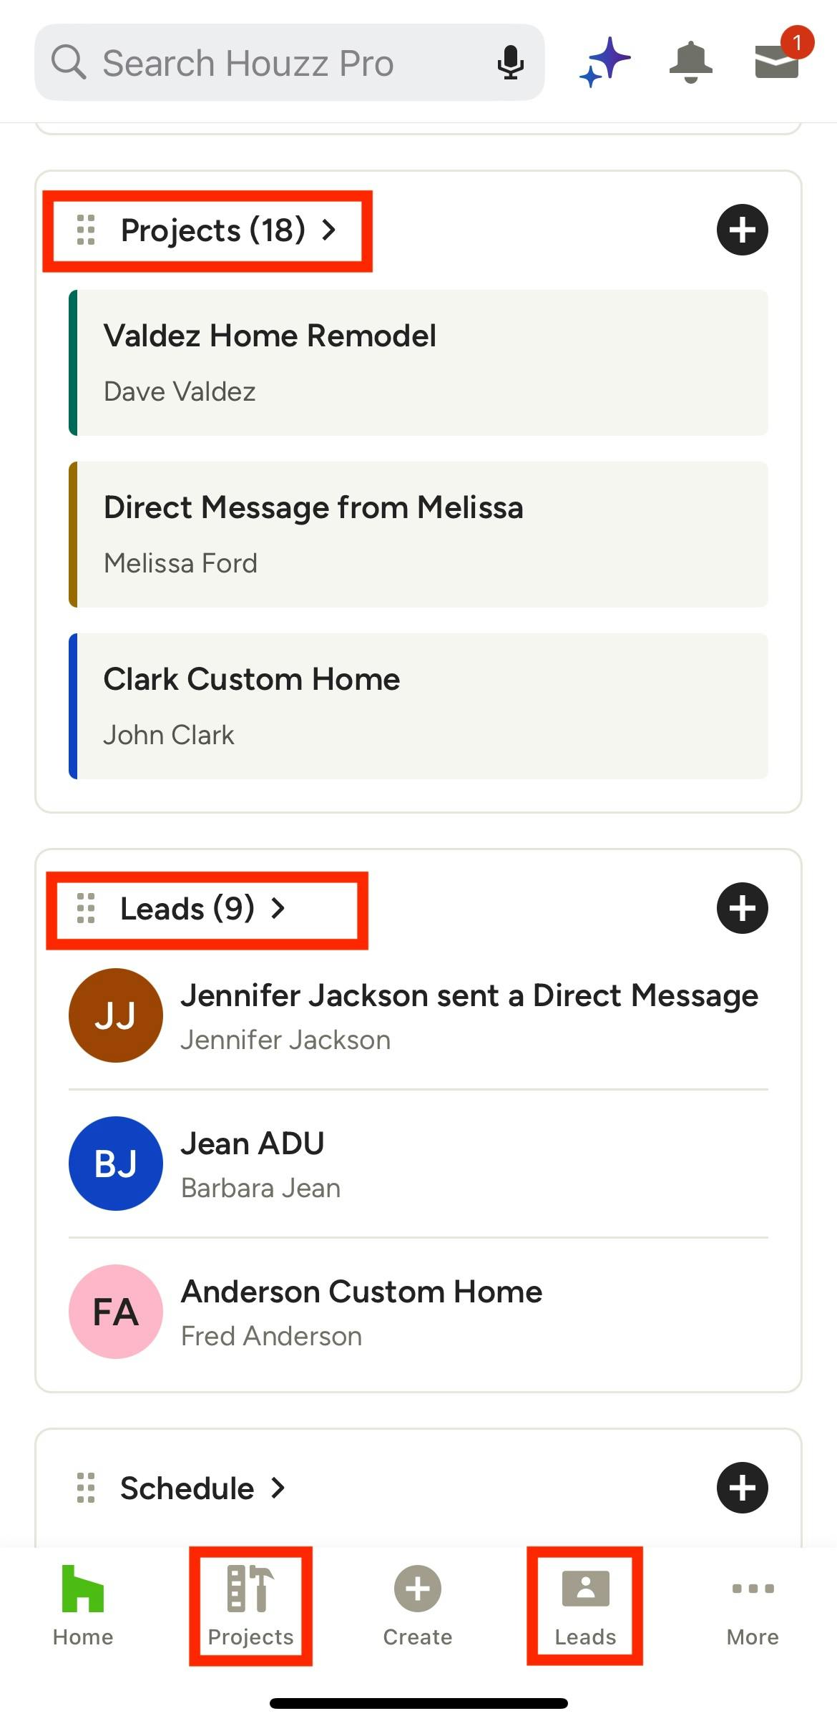Expand the Schedule section chevron
The height and width of the screenshot is (1726, 837).
(x=278, y=1488)
